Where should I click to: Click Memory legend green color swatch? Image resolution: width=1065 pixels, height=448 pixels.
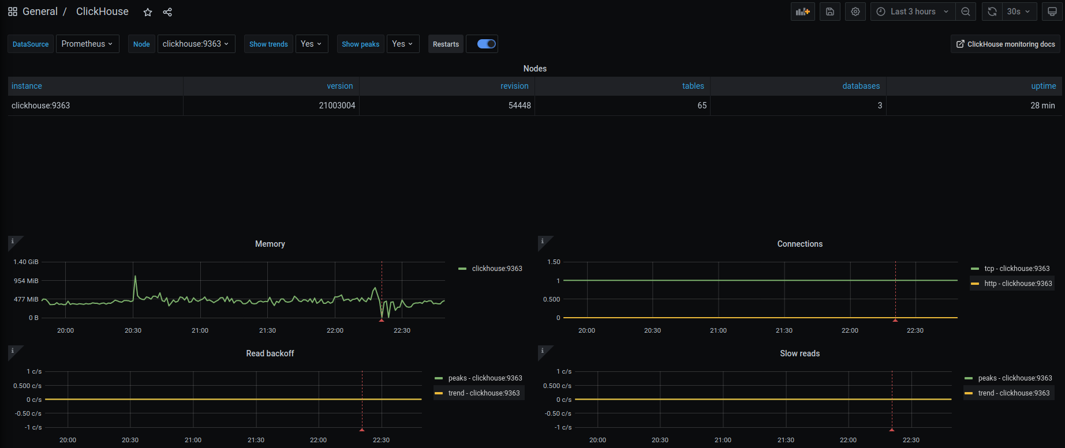462,269
